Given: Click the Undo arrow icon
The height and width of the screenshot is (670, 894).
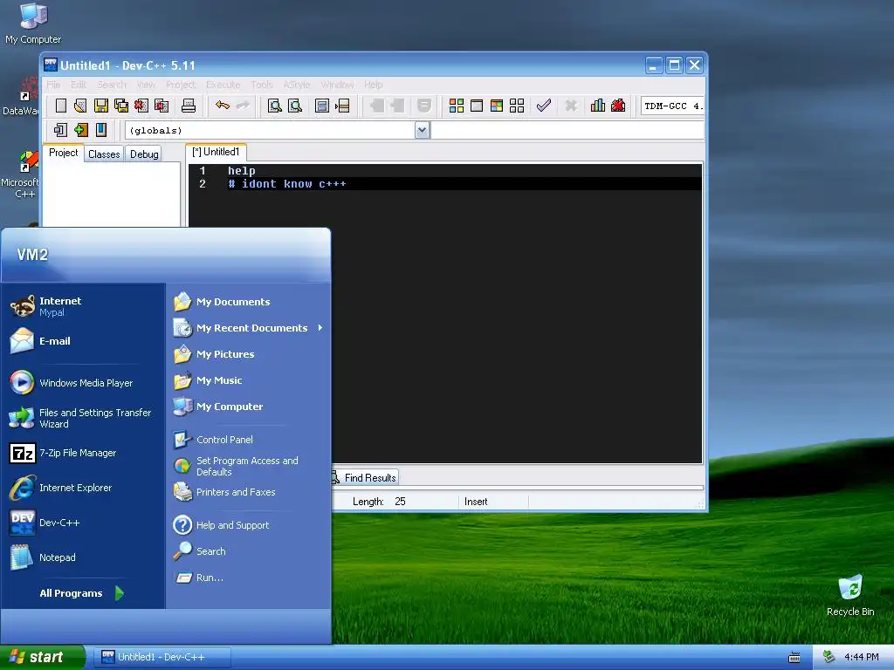Looking at the screenshot, I should pos(223,106).
